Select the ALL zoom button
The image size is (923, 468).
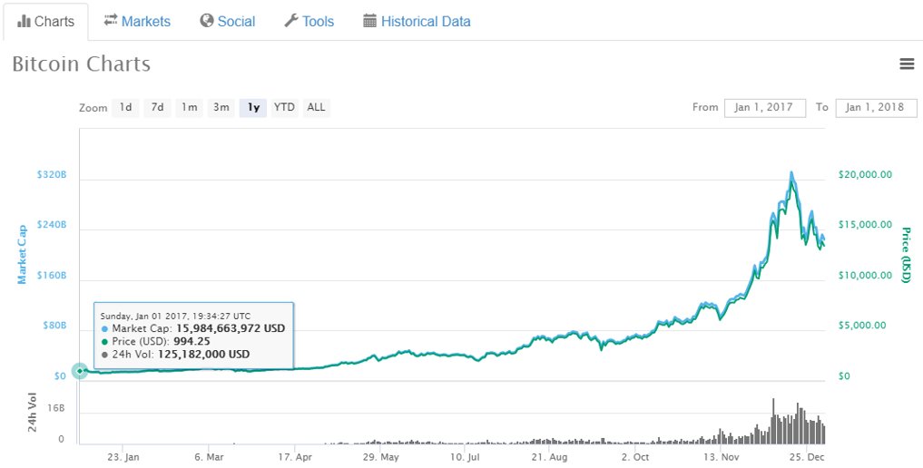pyautogui.click(x=316, y=108)
